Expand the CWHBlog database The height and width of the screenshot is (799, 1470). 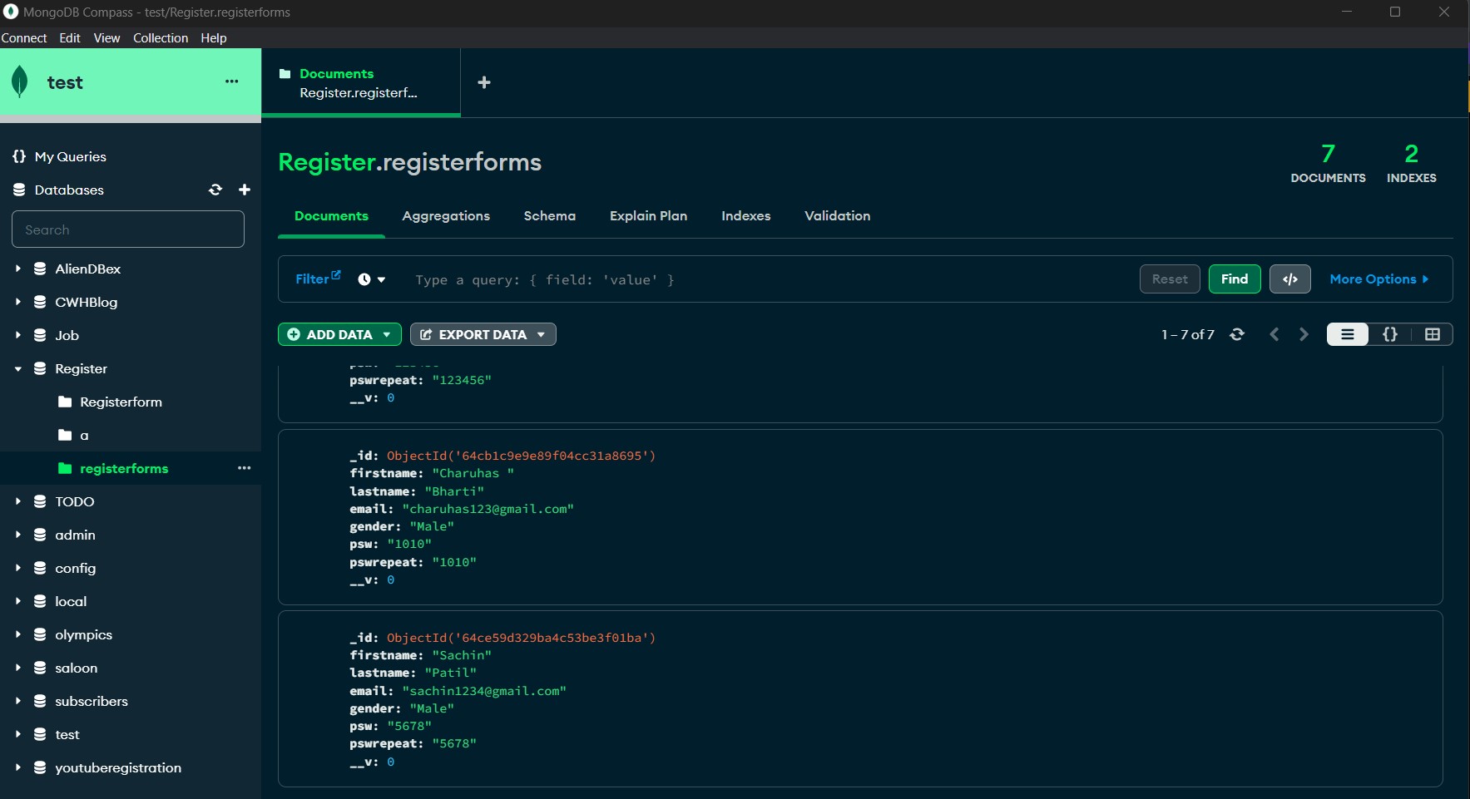click(17, 302)
